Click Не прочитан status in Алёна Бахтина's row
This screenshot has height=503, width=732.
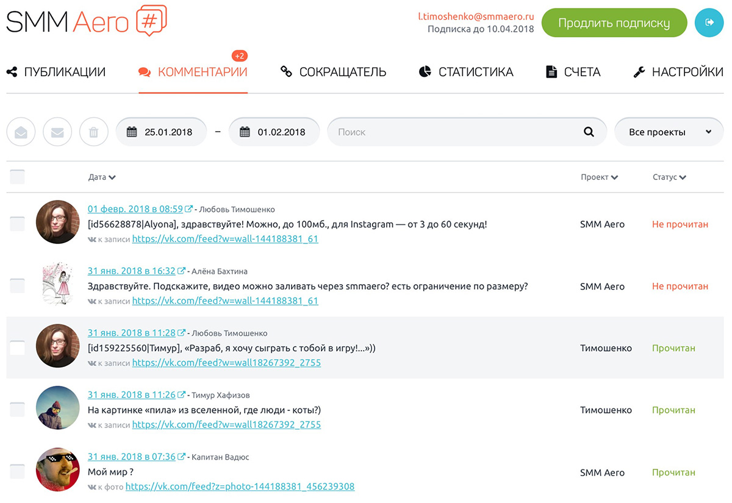point(680,286)
